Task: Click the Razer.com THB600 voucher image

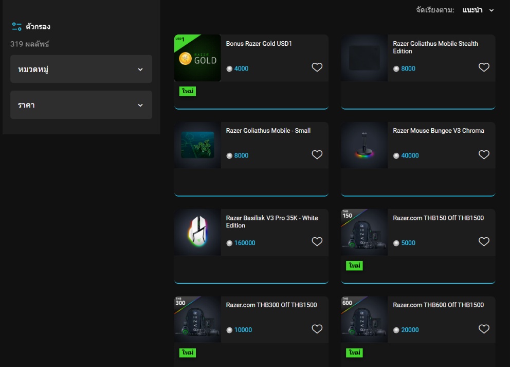Action: click(x=364, y=320)
